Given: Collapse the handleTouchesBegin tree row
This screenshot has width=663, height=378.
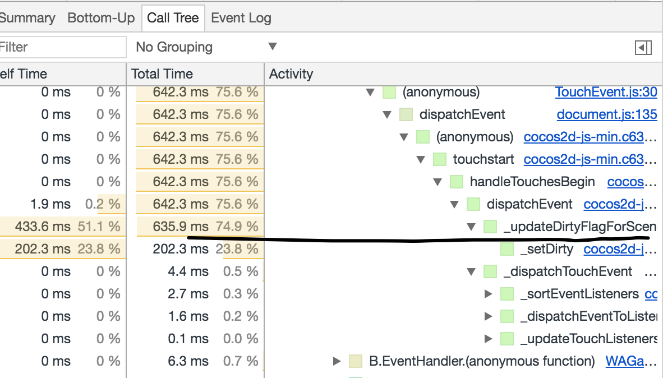Looking at the screenshot, I should [x=438, y=182].
